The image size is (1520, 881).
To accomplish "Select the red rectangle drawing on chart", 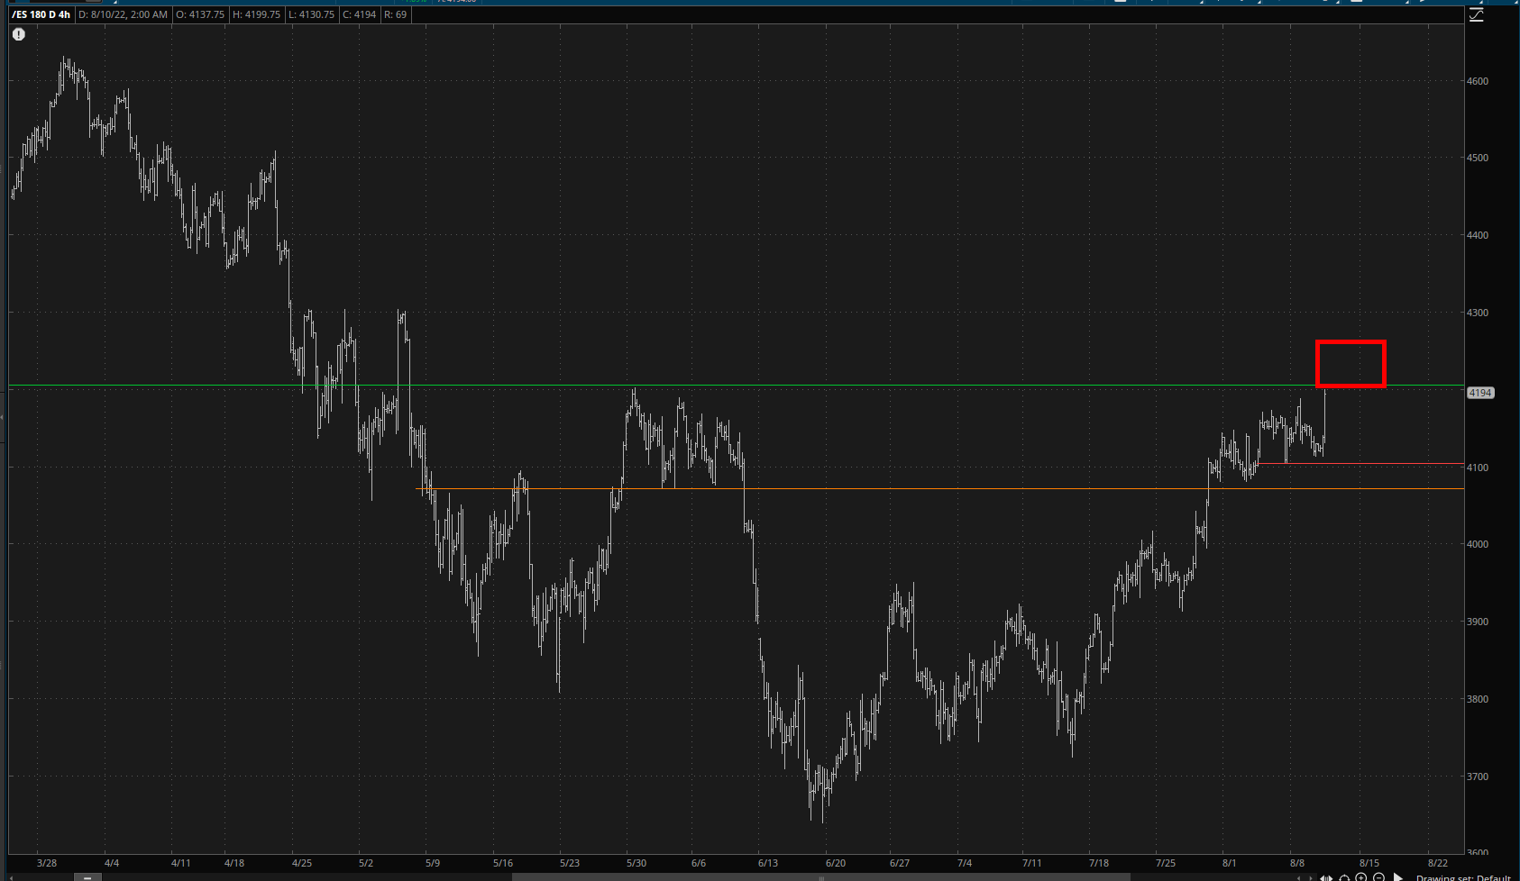I will tap(1351, 342).
